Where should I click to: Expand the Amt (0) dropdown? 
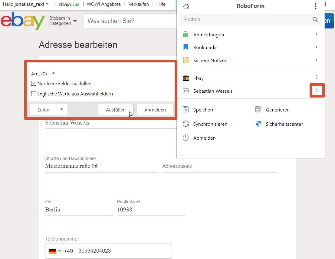point(54,74)
